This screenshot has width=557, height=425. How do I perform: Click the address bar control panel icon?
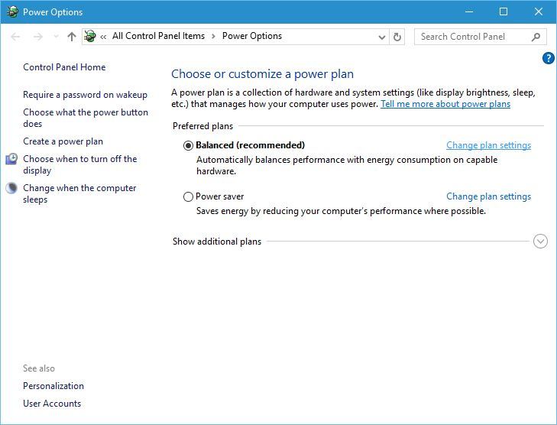(x=90, y=36)
